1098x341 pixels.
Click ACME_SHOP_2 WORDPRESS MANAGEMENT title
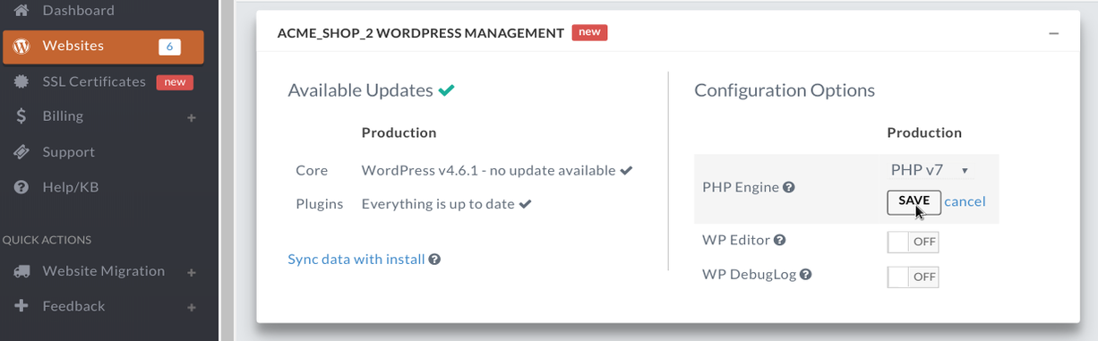pos(421,33)
